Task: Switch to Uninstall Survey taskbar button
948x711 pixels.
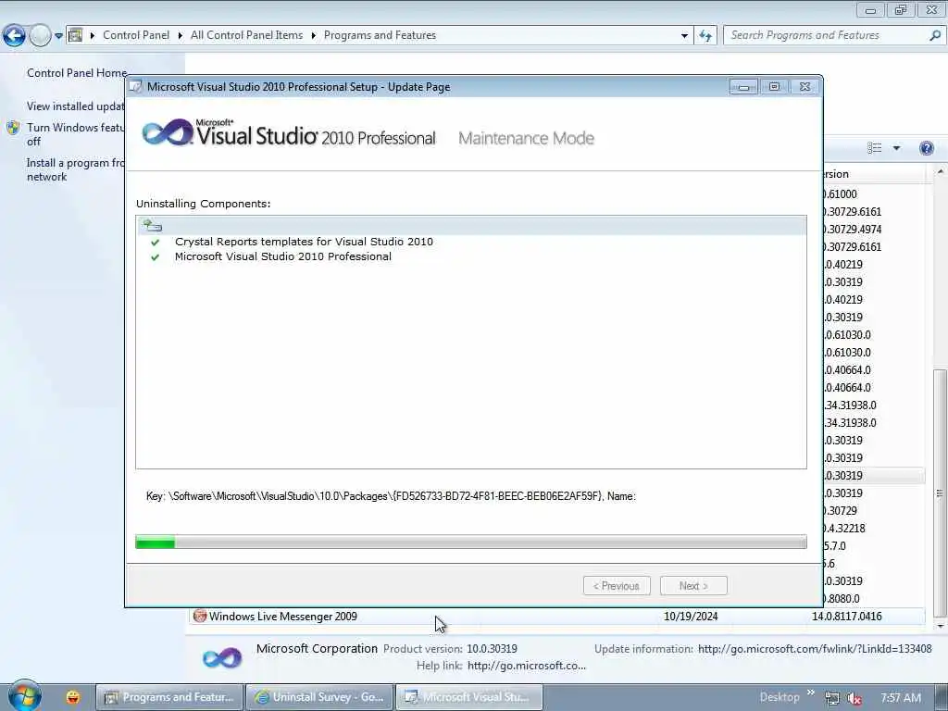Action: point(319,697)
